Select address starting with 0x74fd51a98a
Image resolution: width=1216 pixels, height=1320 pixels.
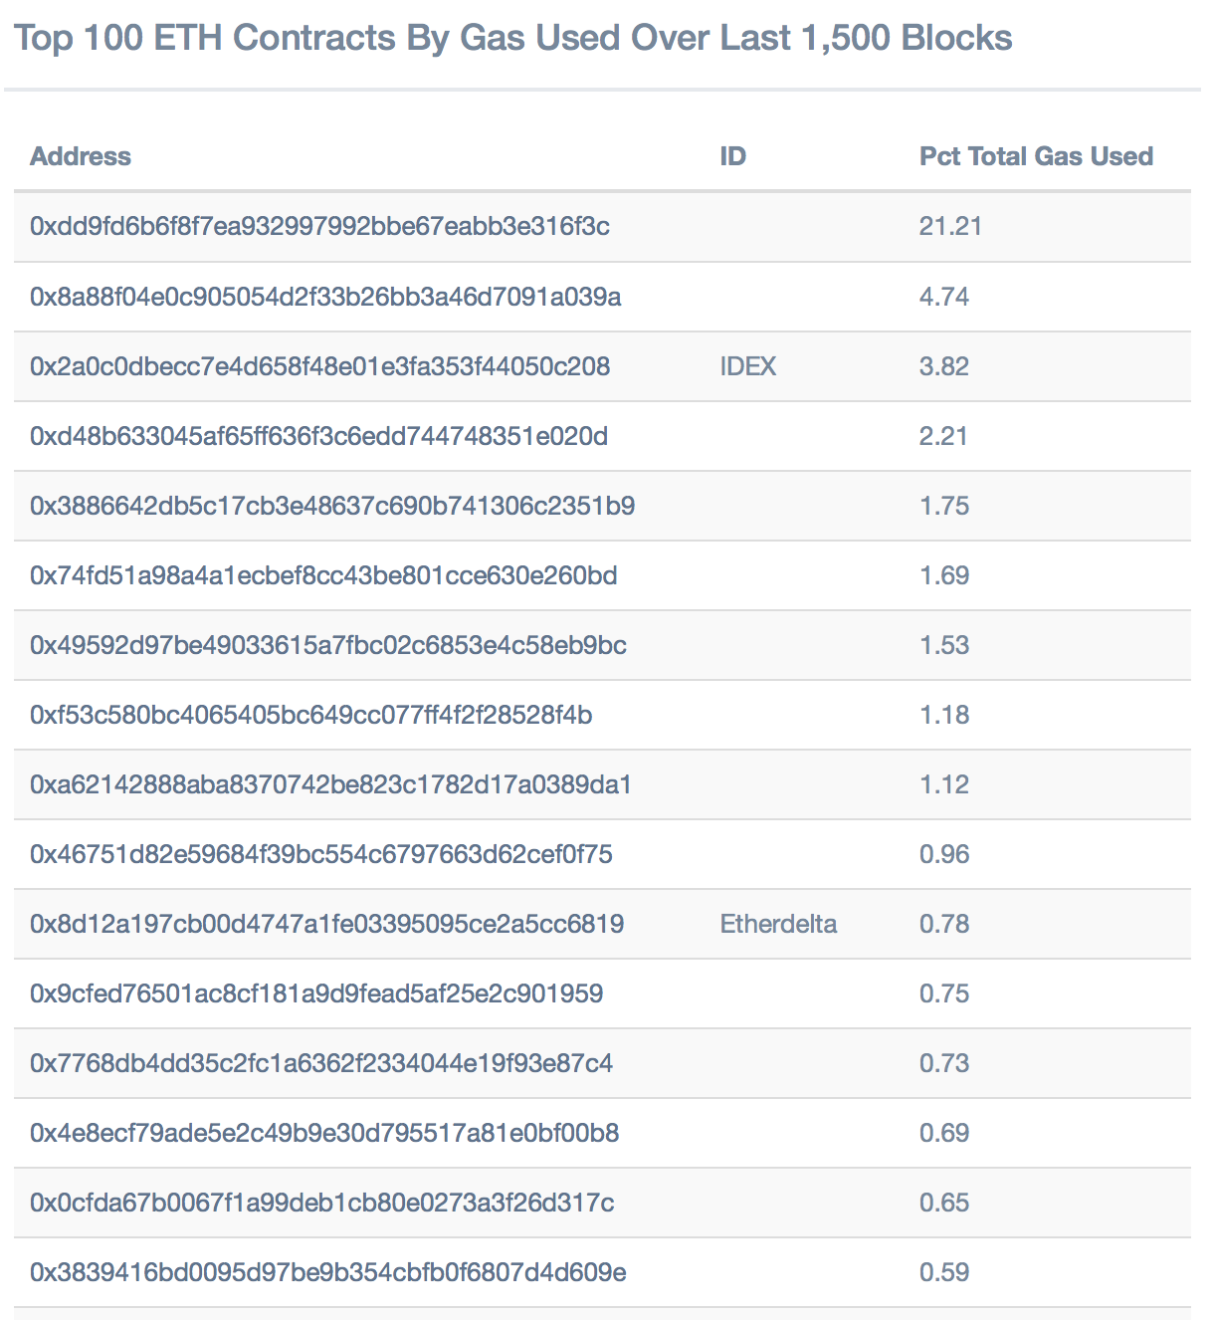tap(323, 575)
